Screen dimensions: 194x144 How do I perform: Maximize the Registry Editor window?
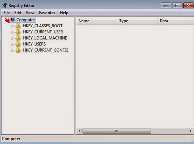177,6
